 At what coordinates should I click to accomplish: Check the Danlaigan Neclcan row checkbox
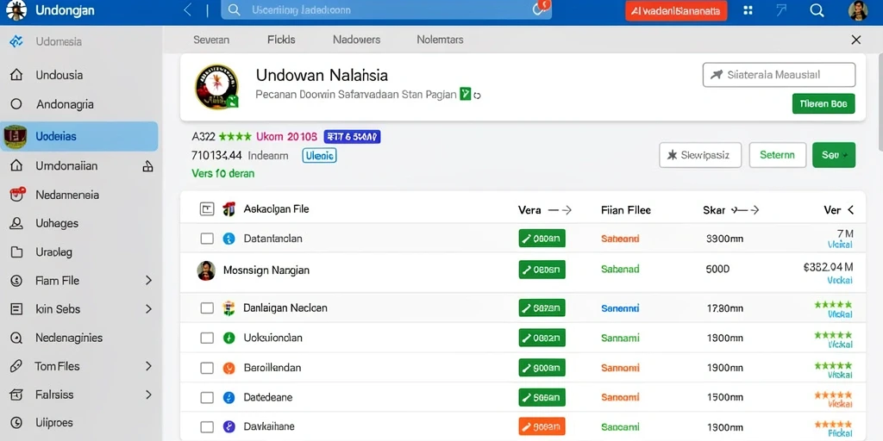(x=207, y=308)
